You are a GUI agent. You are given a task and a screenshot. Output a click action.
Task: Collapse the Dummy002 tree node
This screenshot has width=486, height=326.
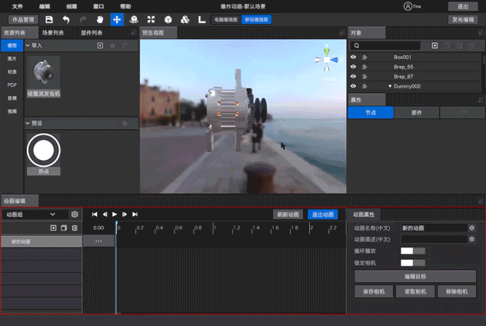[x=390, y=86]
